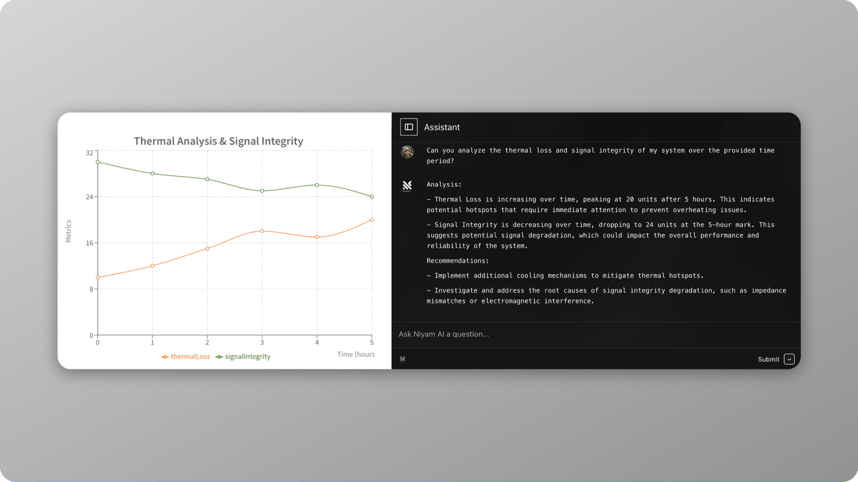The width and height of the screenshot is (858, 482).
Task: Select the signalIntegrity data point at hour 2
Action: coord(207,179)
